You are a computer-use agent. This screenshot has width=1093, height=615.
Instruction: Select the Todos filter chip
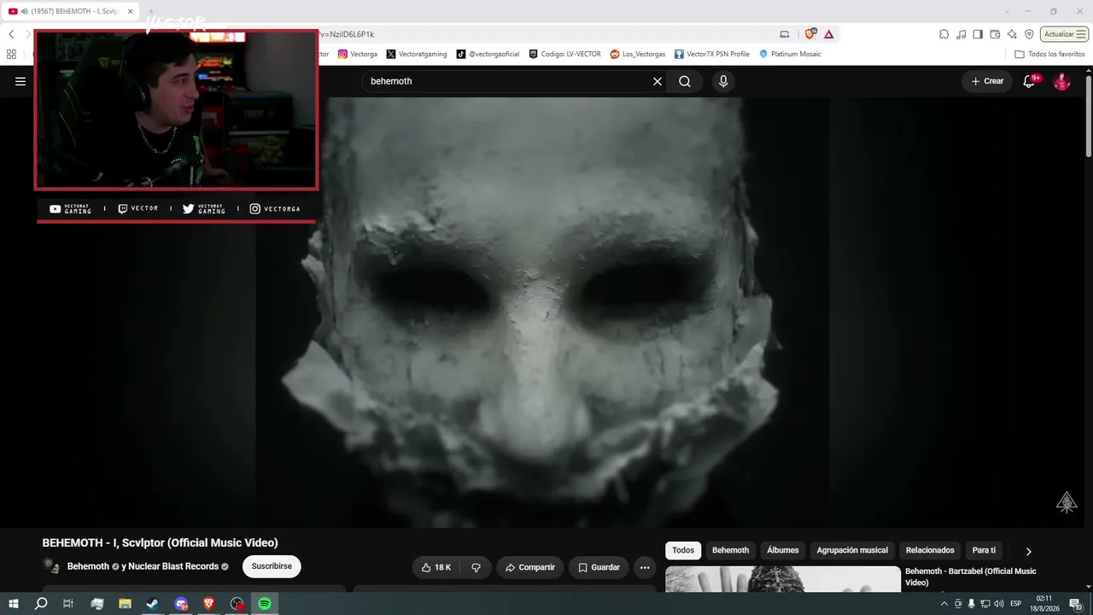[683, 551]
